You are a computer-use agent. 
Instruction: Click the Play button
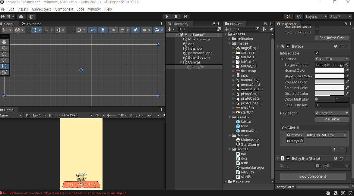coord(167,17)
